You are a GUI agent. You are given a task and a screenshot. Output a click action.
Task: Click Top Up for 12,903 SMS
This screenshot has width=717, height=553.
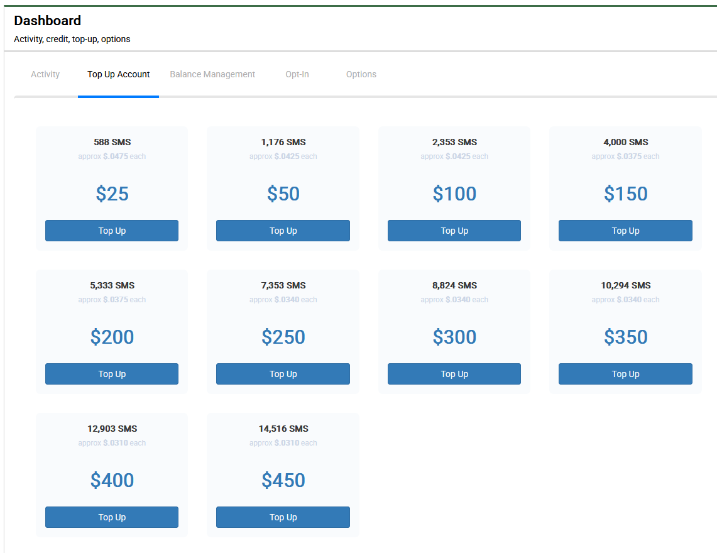[112, 517]
